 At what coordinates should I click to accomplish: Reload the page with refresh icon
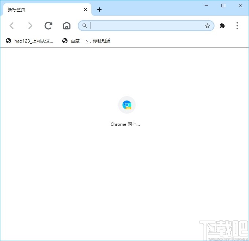point(48,26)
